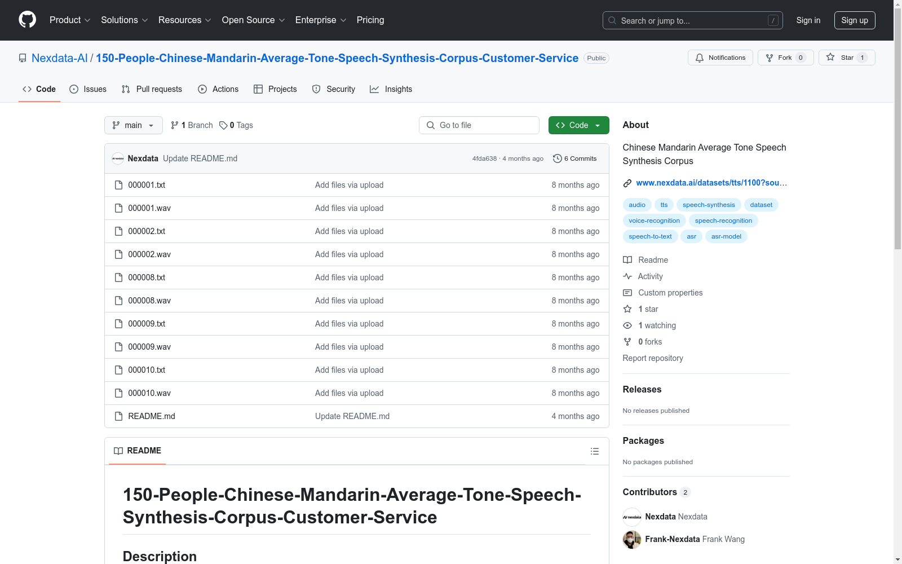Open the README outline icon

click(x=594, y=451)
